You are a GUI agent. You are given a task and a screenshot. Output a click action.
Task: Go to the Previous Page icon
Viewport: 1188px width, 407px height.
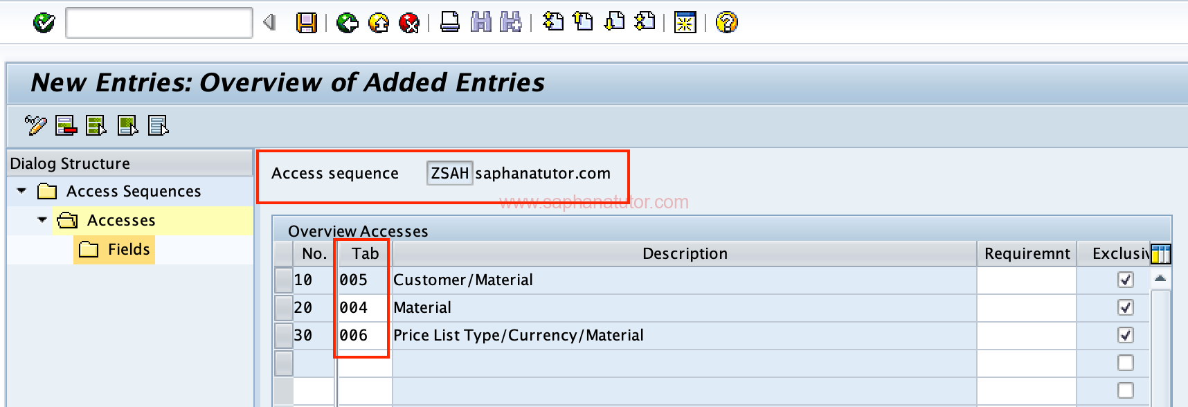click(584, 22)
